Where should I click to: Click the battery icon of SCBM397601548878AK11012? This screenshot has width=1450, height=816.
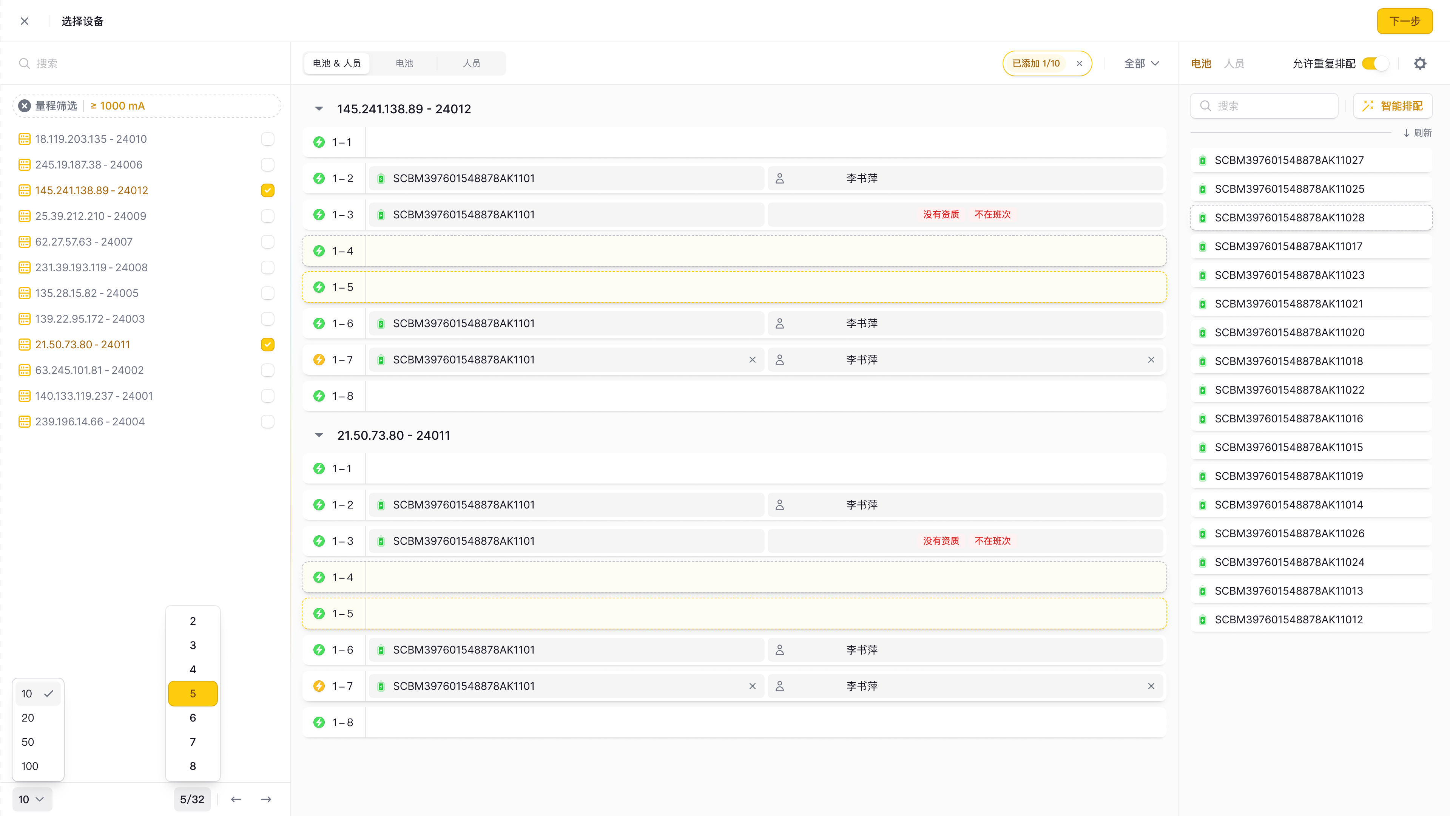pyautogui.click(x=1203, y=620)
